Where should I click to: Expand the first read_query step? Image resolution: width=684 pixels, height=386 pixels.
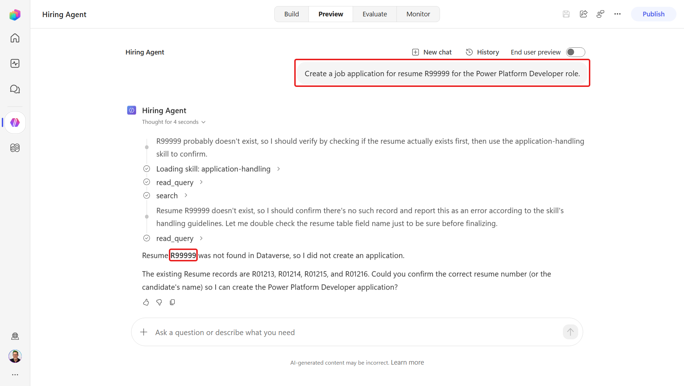[x=180, y=183]
